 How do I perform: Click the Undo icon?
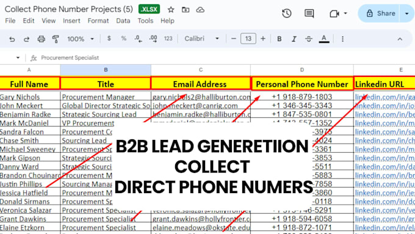click(12, 39)
